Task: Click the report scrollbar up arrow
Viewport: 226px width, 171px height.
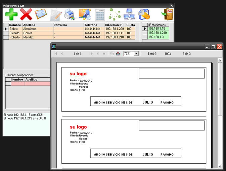Action: [220, 60]
